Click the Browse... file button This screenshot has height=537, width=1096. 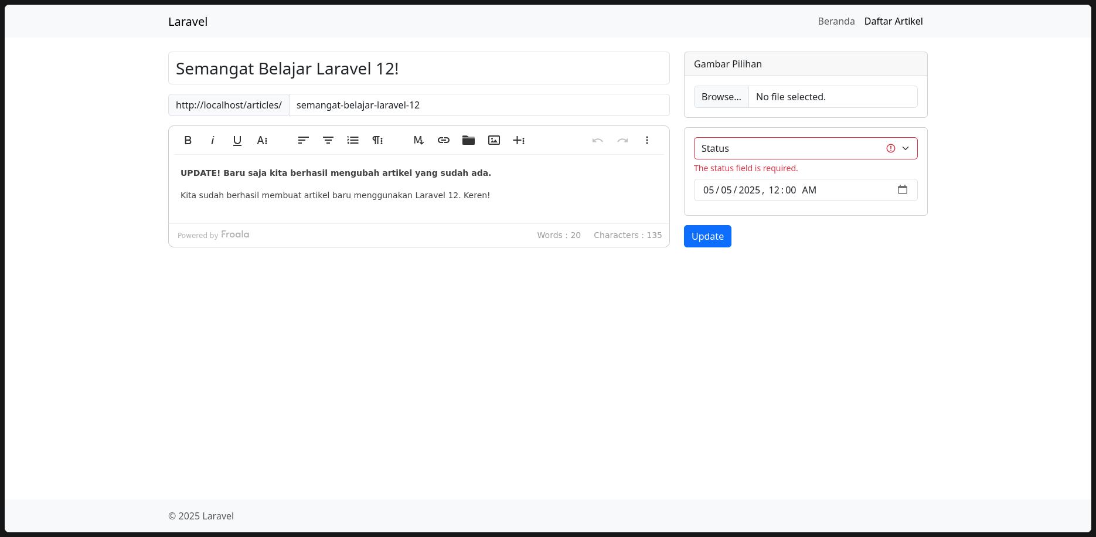click(721, 97)
